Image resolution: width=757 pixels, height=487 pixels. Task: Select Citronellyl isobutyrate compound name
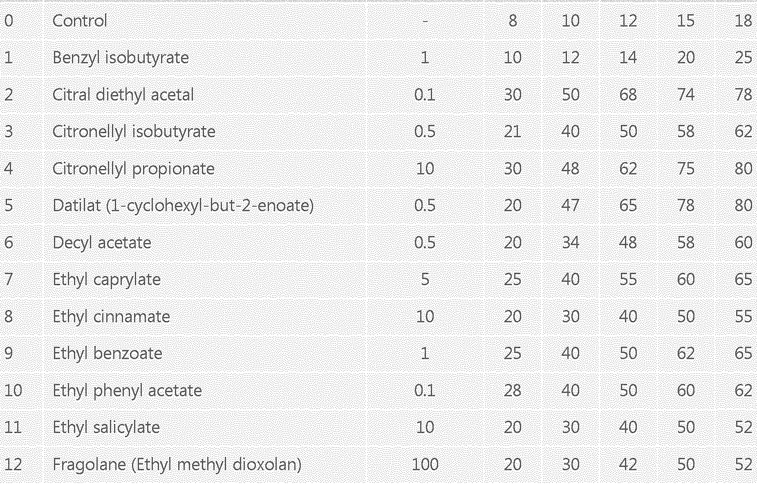click(134, 132)
